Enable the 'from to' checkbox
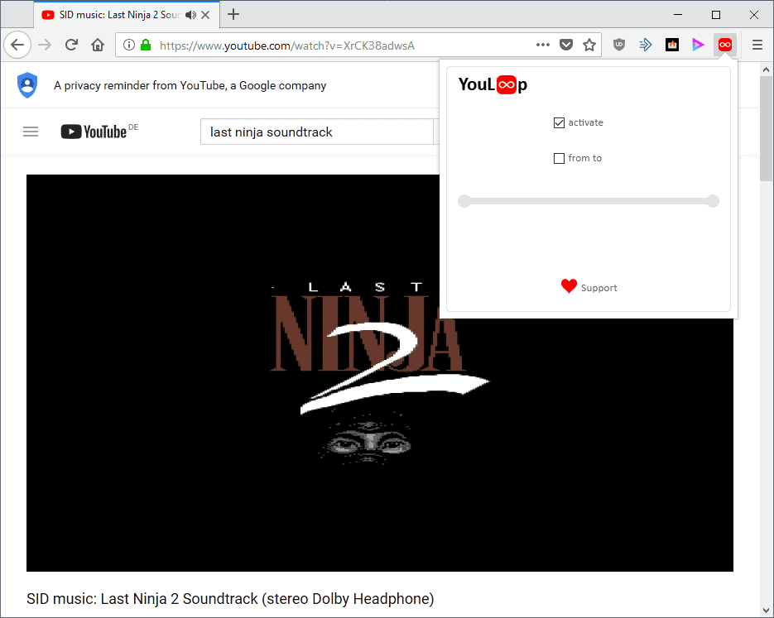 click(x=560, y=158)
